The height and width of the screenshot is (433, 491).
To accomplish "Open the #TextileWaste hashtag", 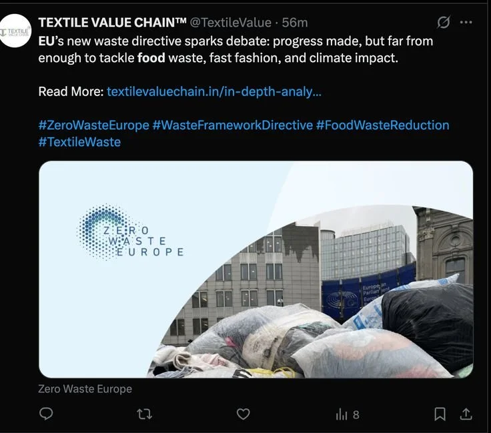I will pos(79,142).
